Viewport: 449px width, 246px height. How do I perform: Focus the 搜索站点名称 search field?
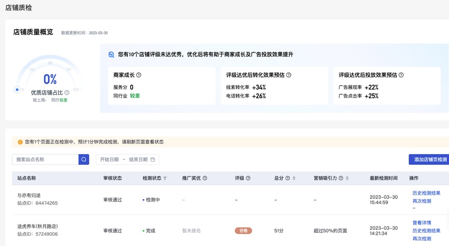[x=45, y=160]
